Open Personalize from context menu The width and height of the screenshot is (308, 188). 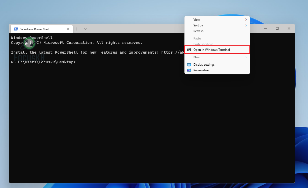[x=217, y=70]
